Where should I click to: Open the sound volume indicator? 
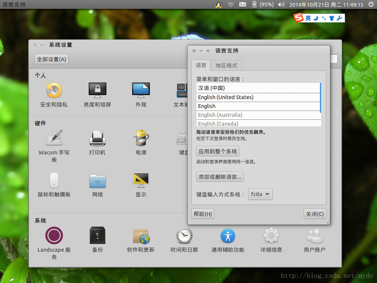[281, 4]
